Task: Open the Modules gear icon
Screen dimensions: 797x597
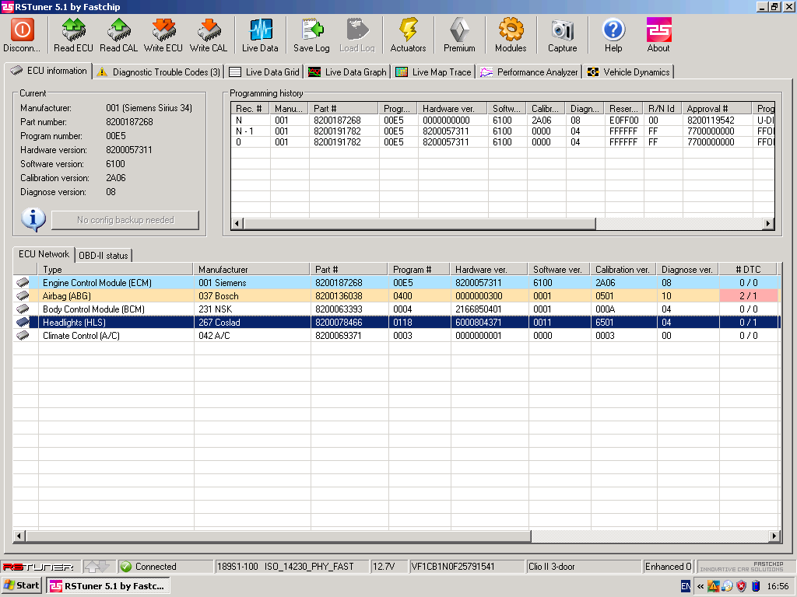Action: click(x=511, y=31)
